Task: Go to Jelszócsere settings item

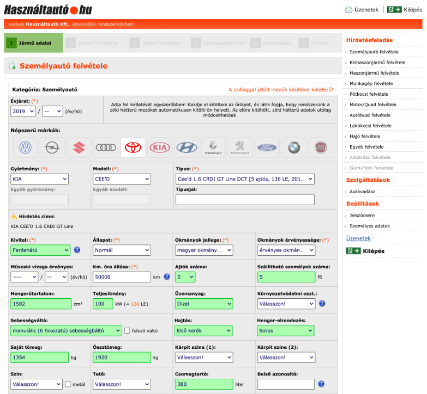Action: [x=363, y=216]
